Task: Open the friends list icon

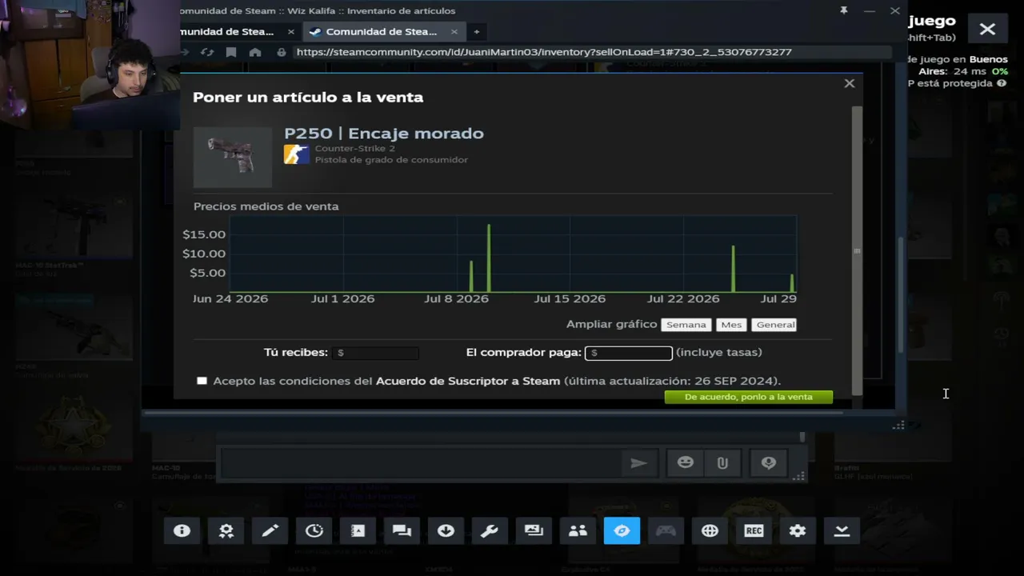Action: pyautogui.click(x=578, y=530)
